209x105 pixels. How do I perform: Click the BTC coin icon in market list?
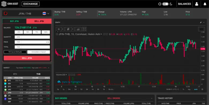coord(5,80)
